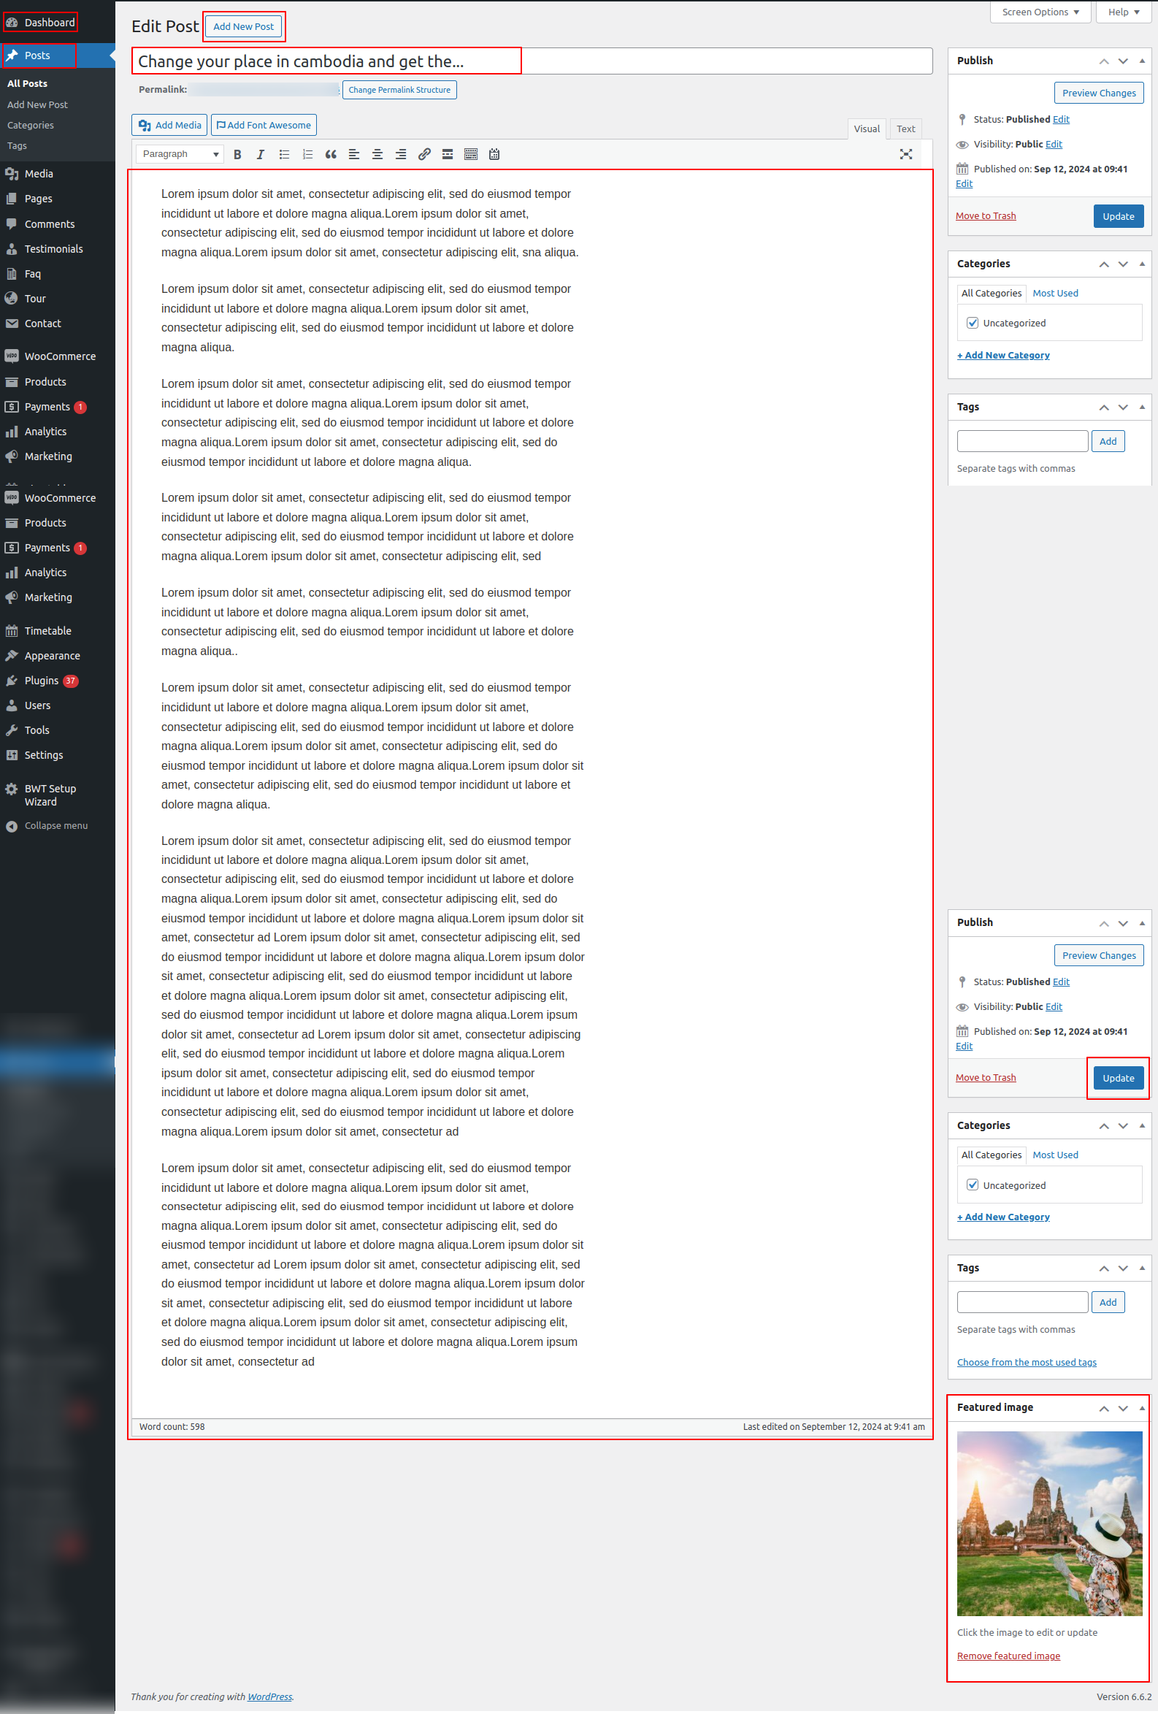
Task: Click Remove featured image link
Action: [x=1008, y=1655]
